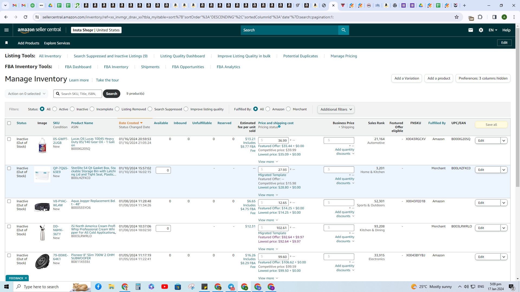The height and width of the screenshot is (292, 520).
Task: Open the tab search dropdown arrow
Action: point(5,5)
